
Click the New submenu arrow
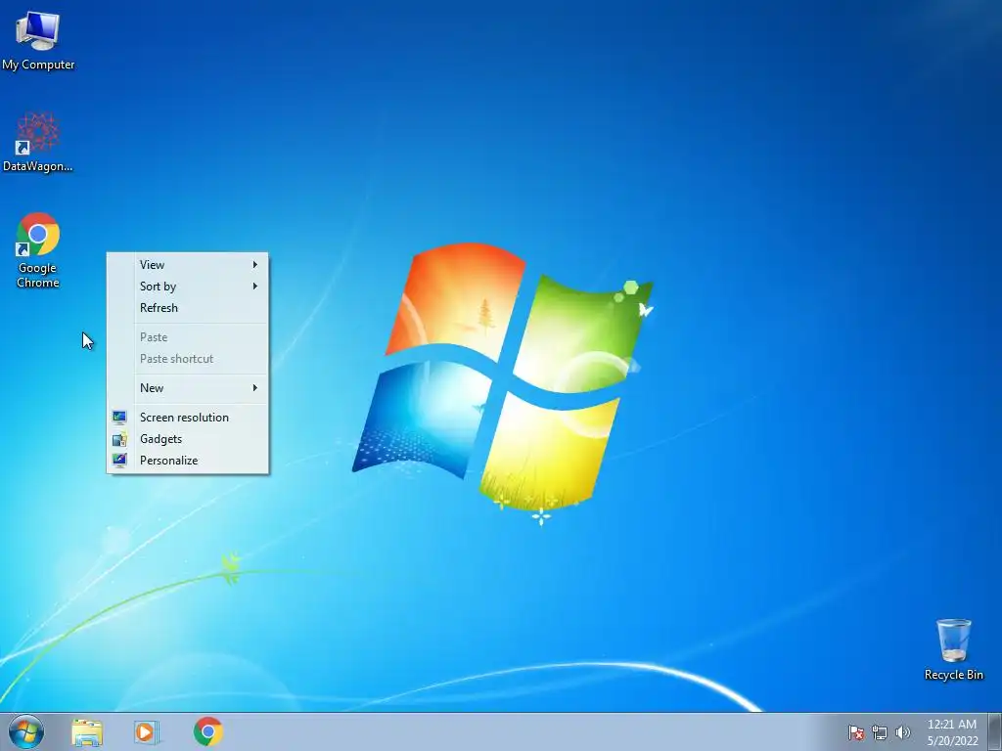pos(255,387)
